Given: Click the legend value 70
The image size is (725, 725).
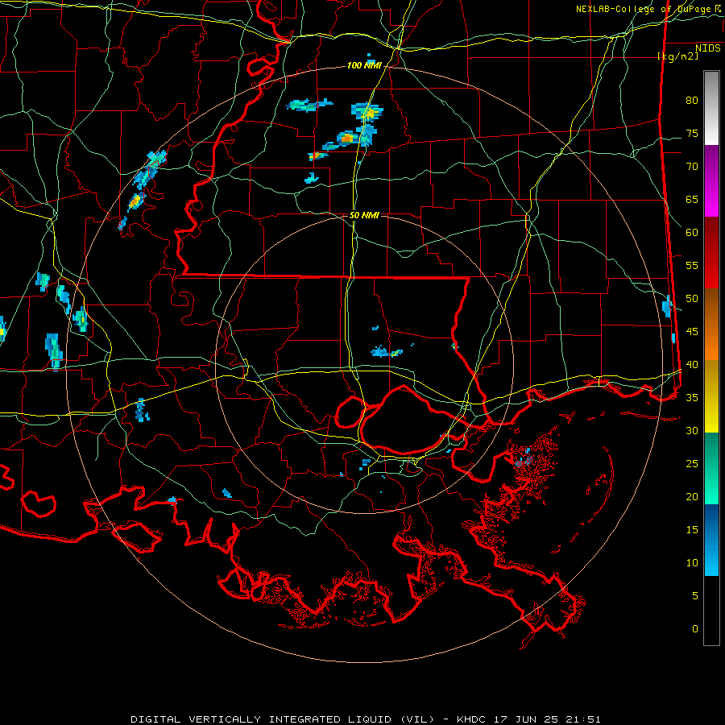Looking at the screenshot, I should pos(692,167).
